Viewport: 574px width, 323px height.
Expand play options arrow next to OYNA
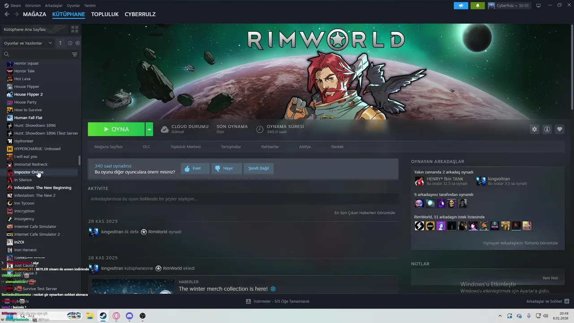click(x=149, y=129)
